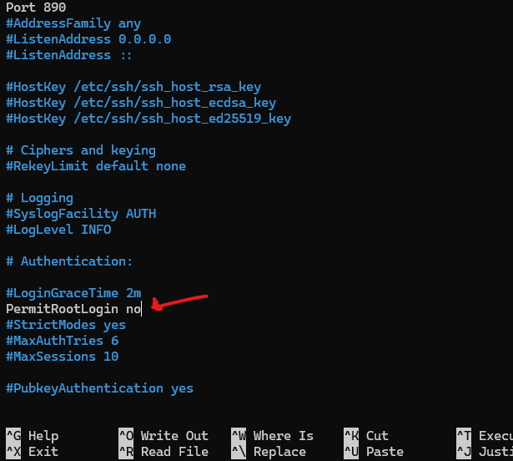513x461 pixels.
Task: Select the ^U Paste shortcut
Action: (374, 452)
